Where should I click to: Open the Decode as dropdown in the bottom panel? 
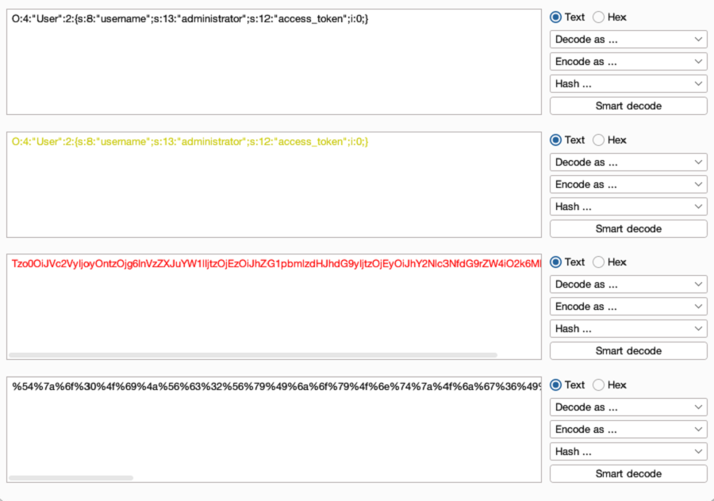pos(628,407)
